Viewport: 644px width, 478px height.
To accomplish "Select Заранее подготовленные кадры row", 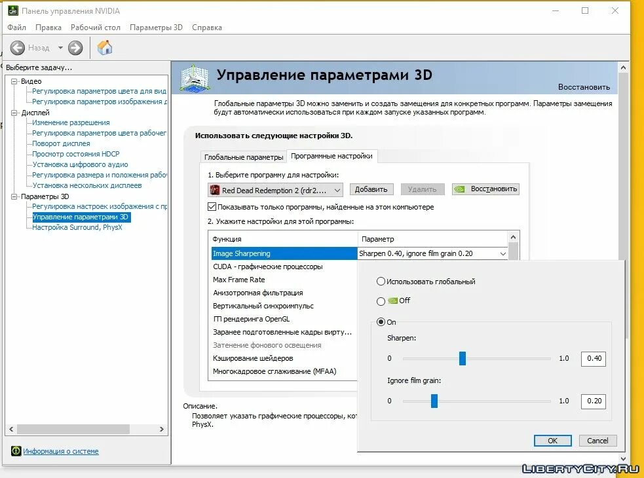I will point(284,332).
